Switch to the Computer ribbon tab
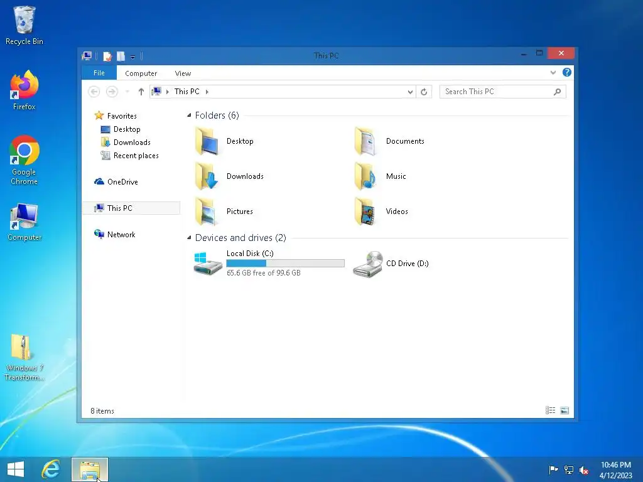 [x=141, y=73]
